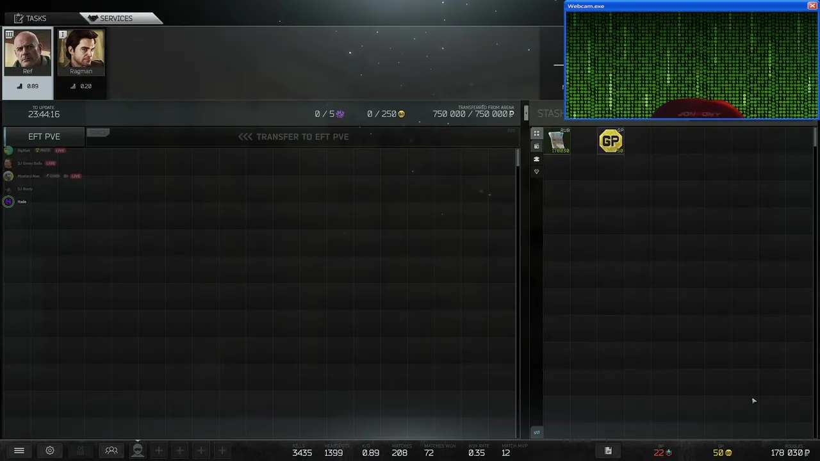Click the Hade player avatar
Screen dimensions: 820x461
pyautogui.click(x=8, y=202)
